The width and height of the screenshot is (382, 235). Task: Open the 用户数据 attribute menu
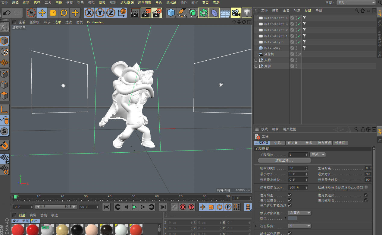(x=289, y=129)
